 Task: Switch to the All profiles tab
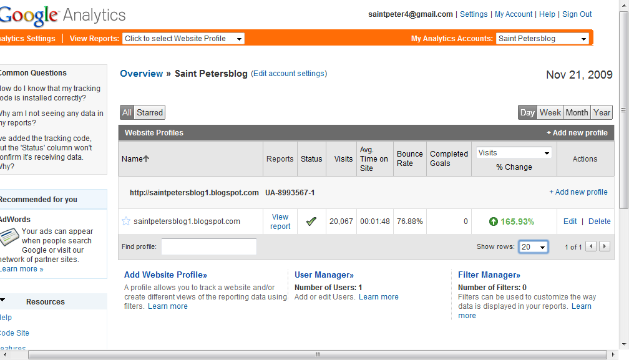tap(127, 112)
